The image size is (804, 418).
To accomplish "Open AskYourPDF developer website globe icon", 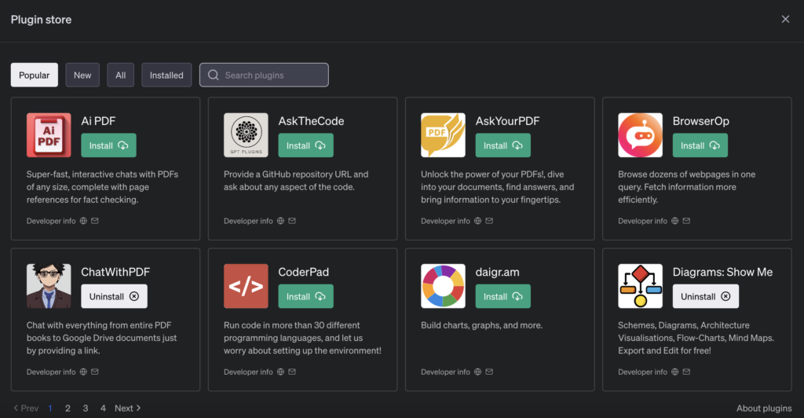I will [477, 222].
